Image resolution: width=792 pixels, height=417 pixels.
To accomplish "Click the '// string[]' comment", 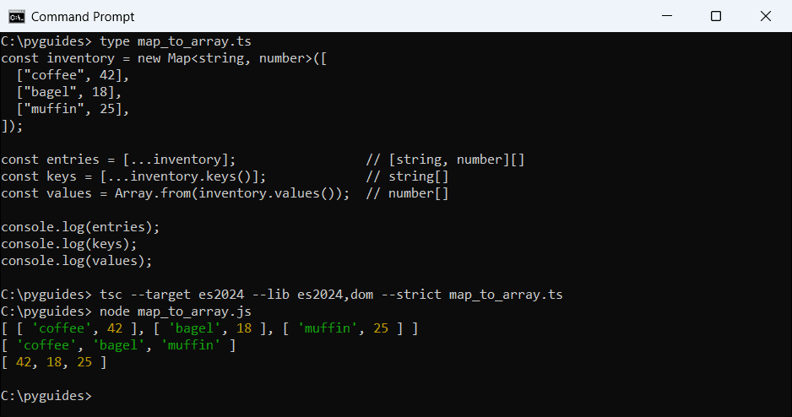I will coord(407,176).
